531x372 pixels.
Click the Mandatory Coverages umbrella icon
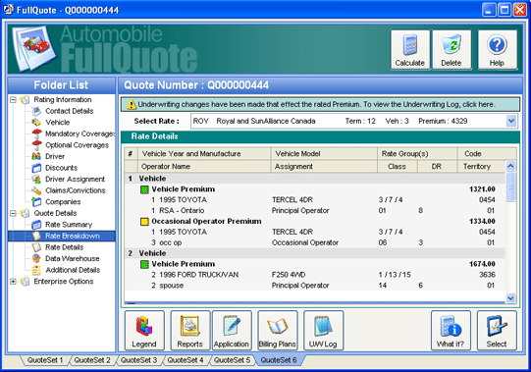36,133
